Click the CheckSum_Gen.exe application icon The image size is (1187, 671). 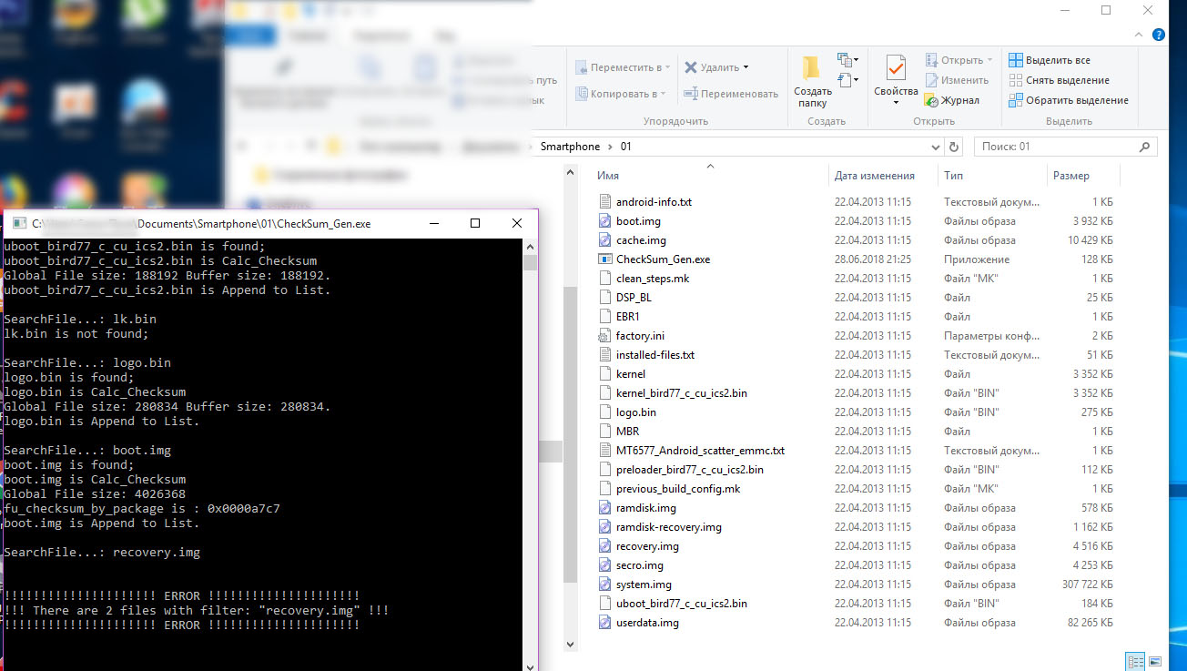tap(606, 259)
